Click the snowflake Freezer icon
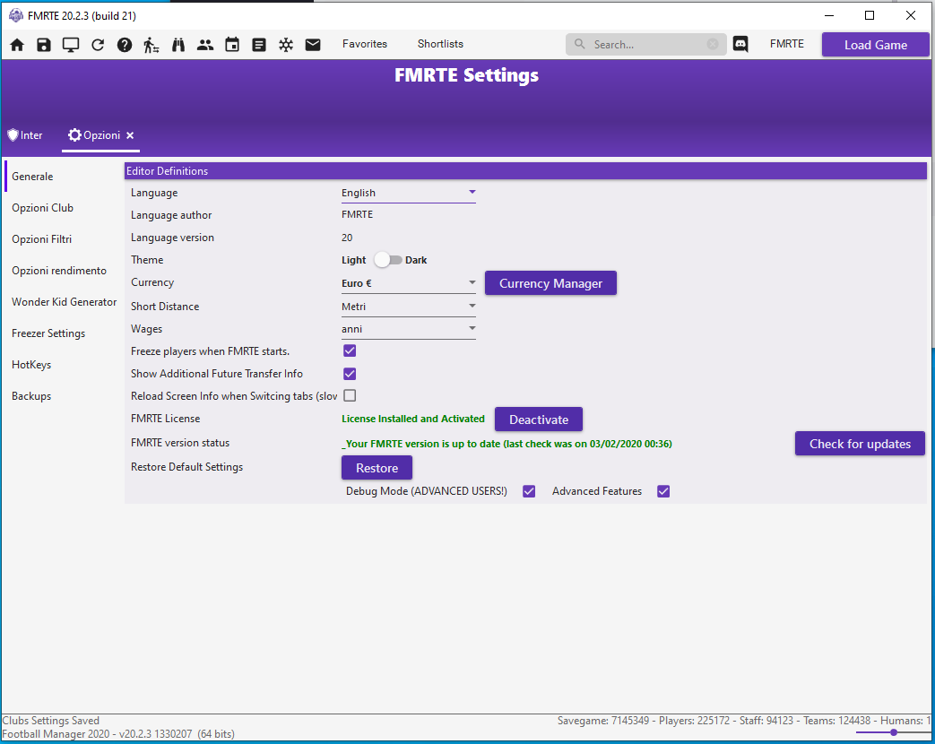935x744 pixels. pyautogui.click(x=286, y=45)
